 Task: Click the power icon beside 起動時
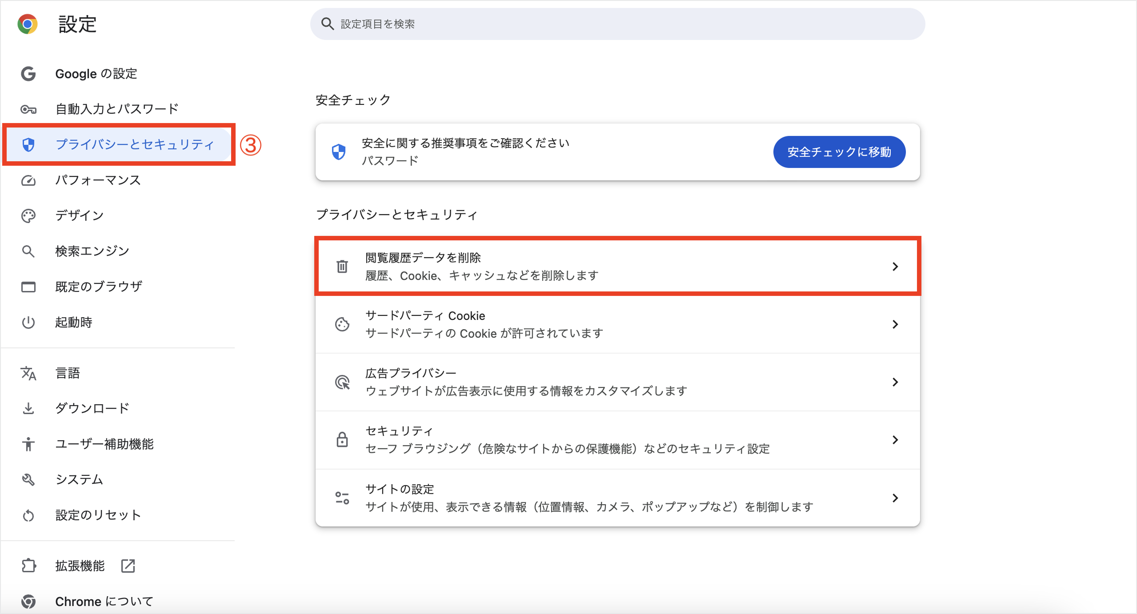pos(28,323)
